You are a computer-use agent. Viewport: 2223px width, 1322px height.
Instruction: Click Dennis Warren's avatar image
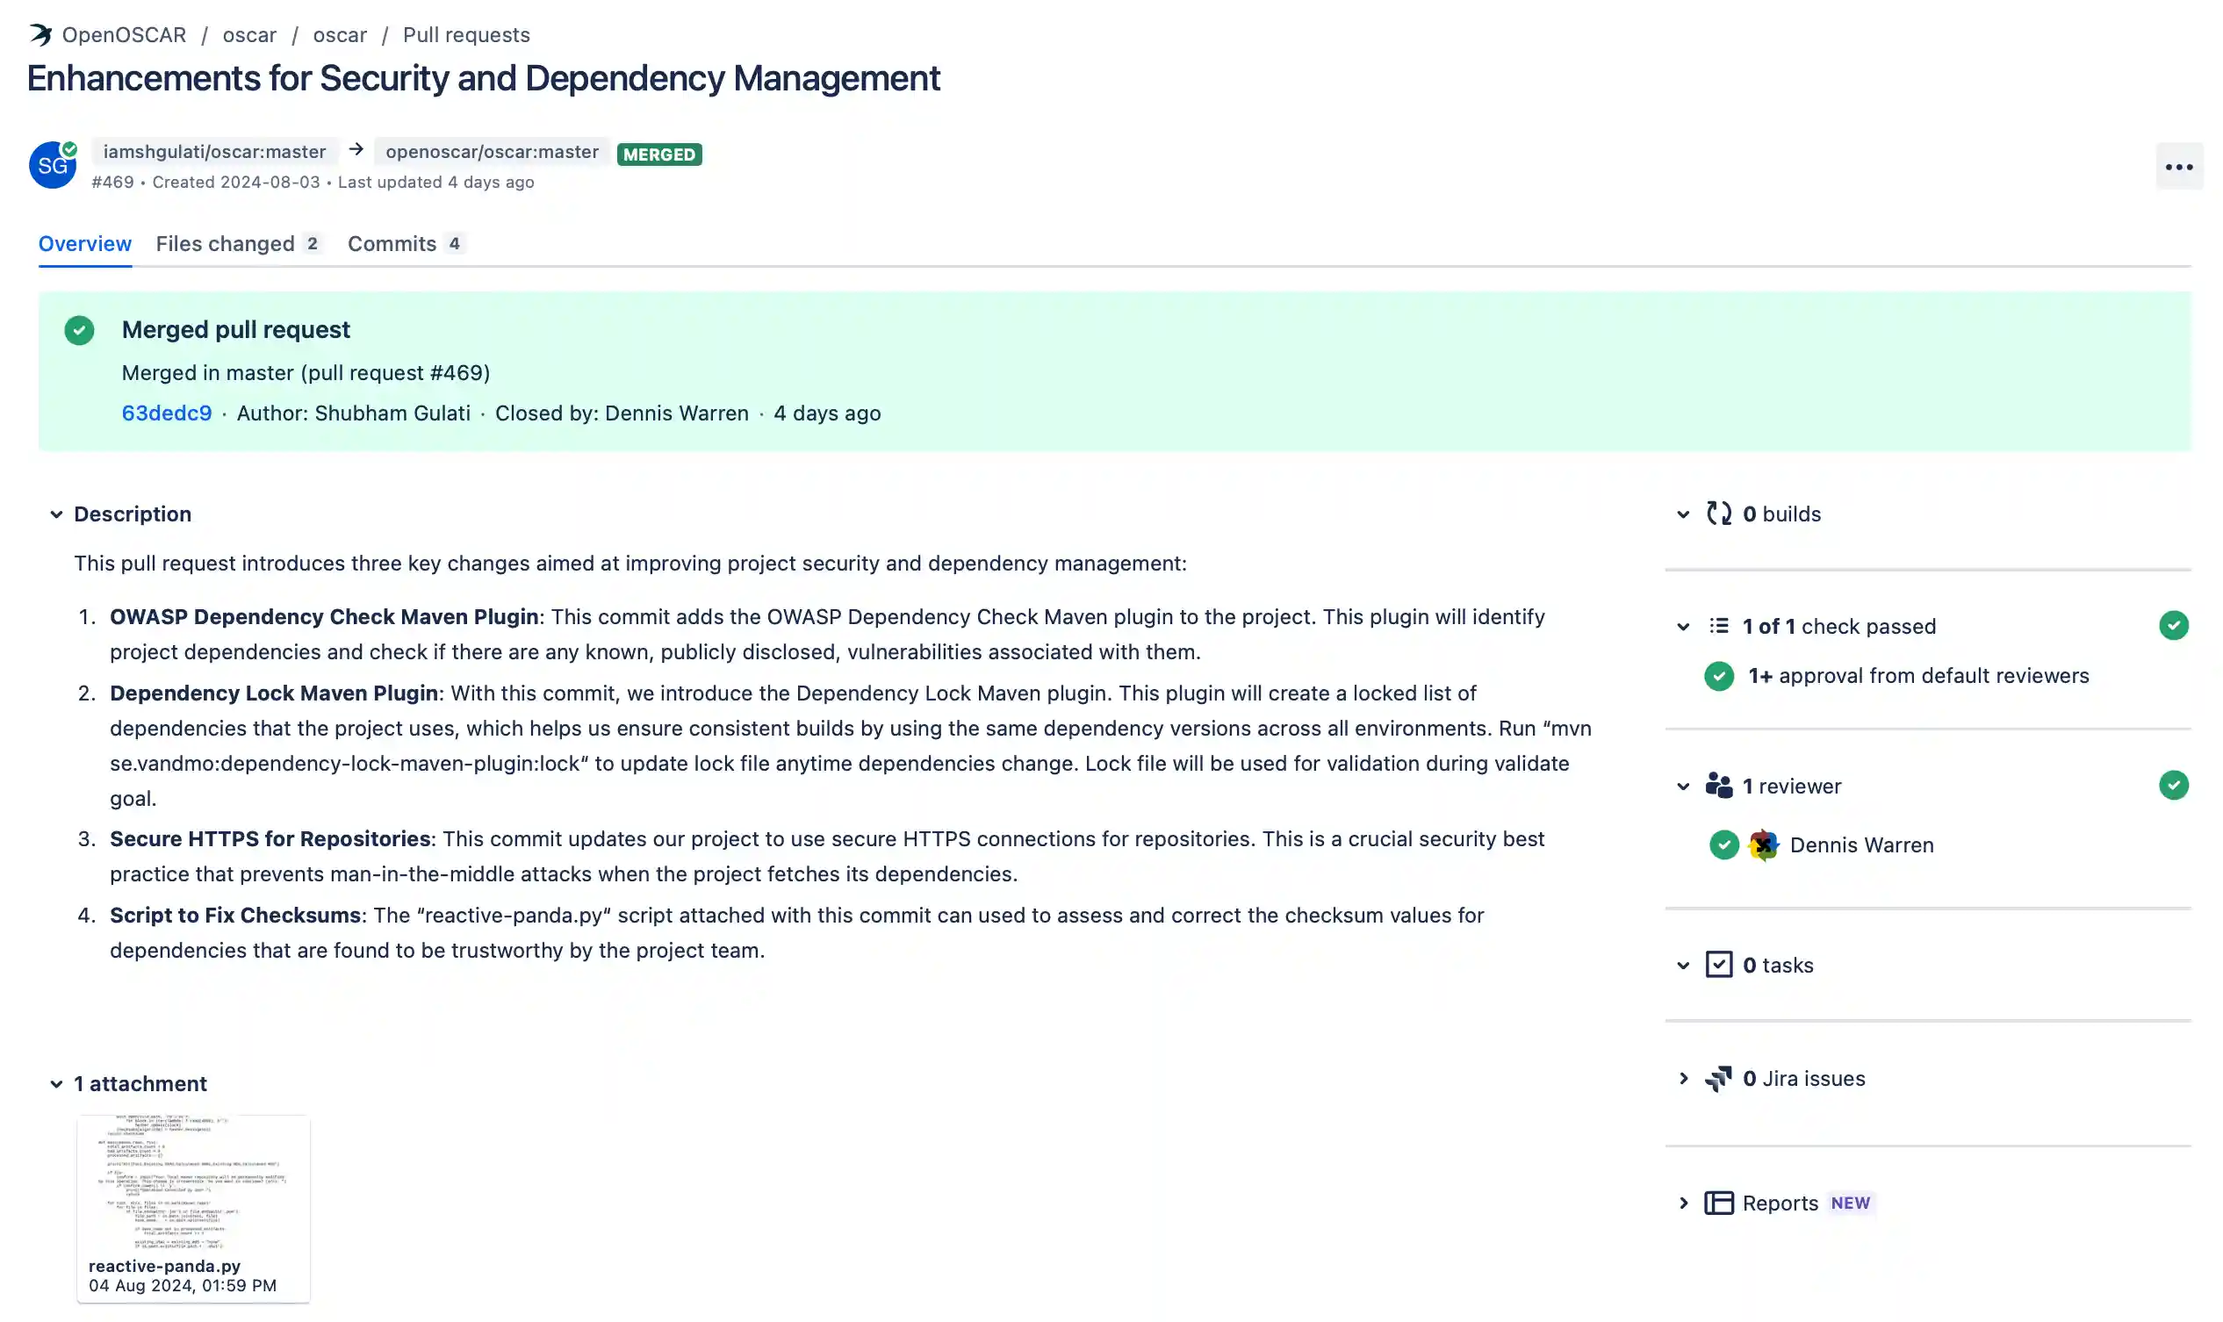tap(1762, 844)
